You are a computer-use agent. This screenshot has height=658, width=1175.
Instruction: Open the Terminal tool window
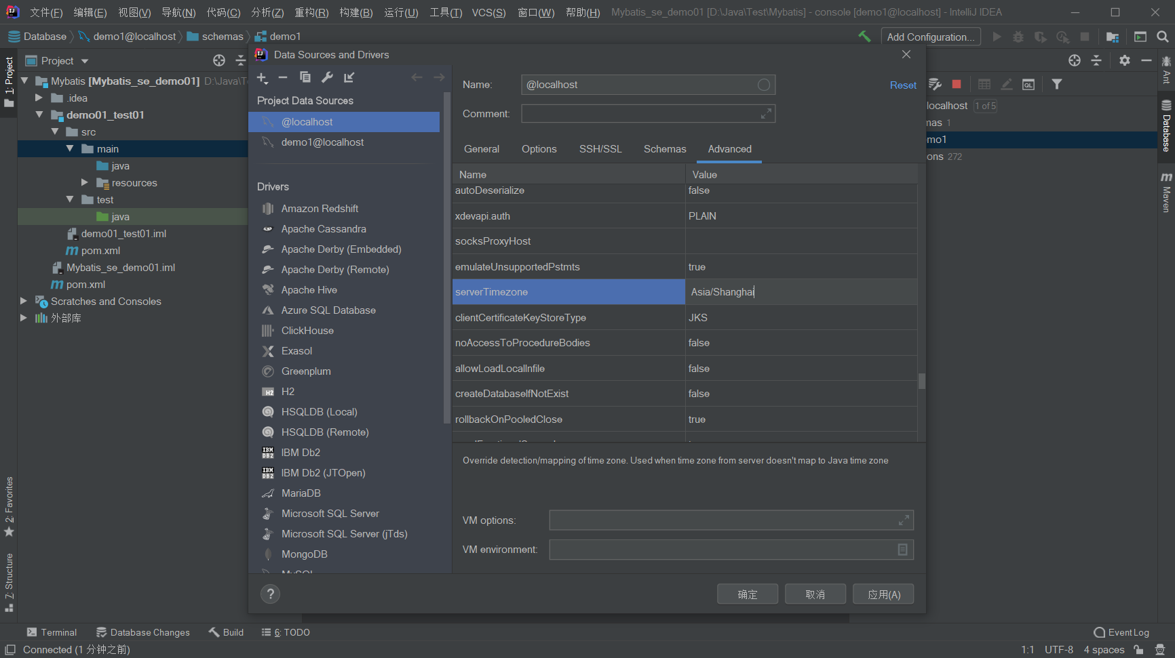pos(52,632)
